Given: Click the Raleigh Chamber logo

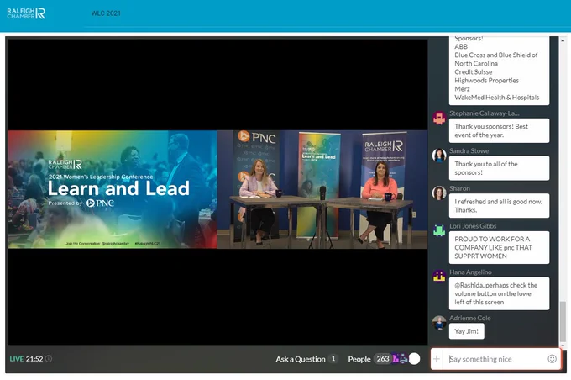Looking at the screenshot, I should point(26,13).
